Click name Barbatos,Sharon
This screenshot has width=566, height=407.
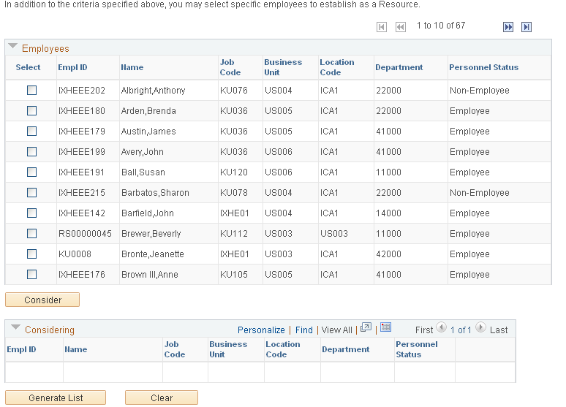155,193
